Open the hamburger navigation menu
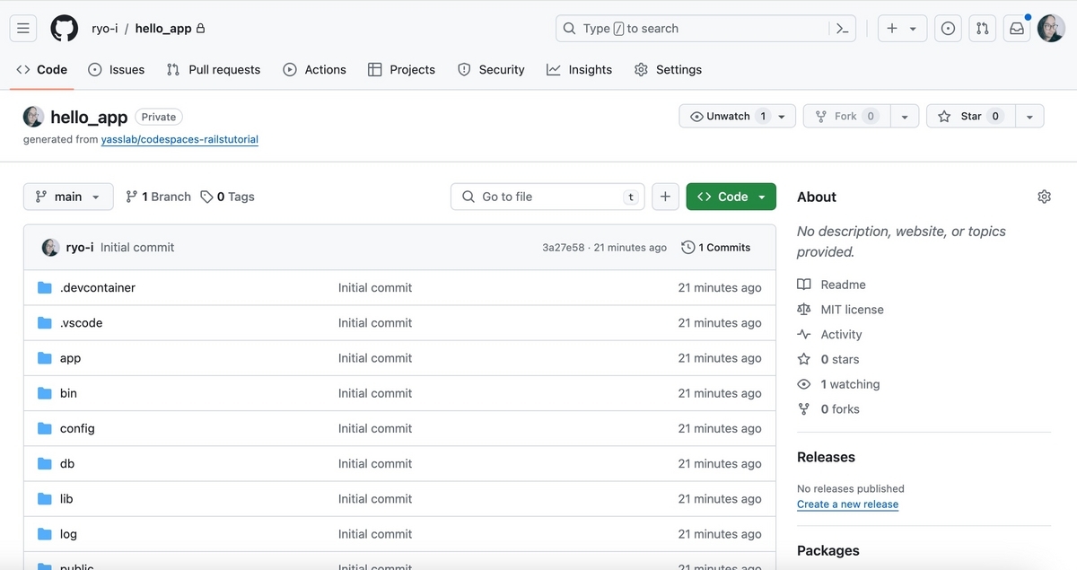The width and height of the screenshot is (1077, 570). 23,29
